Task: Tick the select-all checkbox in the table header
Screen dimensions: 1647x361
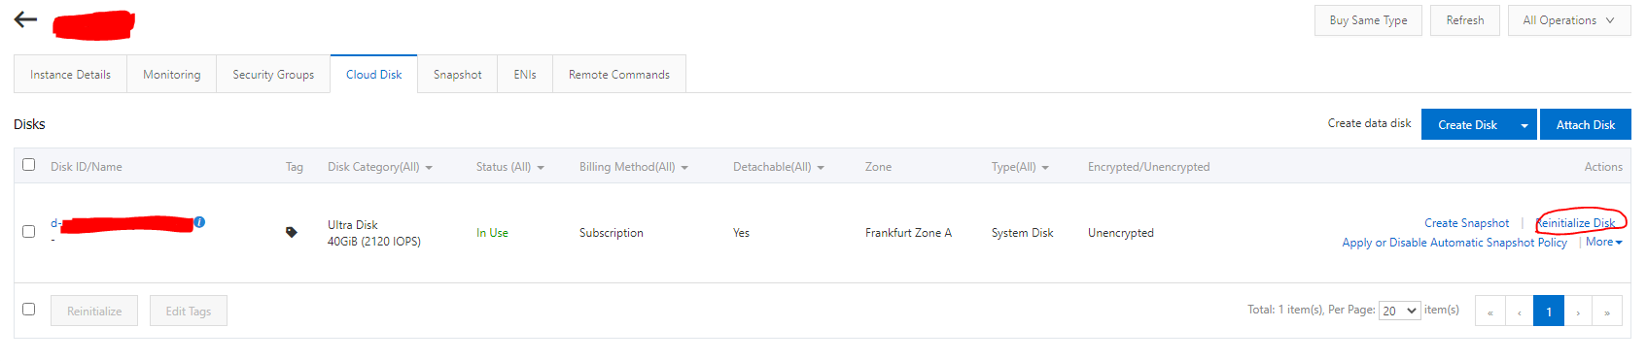Action: click(x=28, y=165)
